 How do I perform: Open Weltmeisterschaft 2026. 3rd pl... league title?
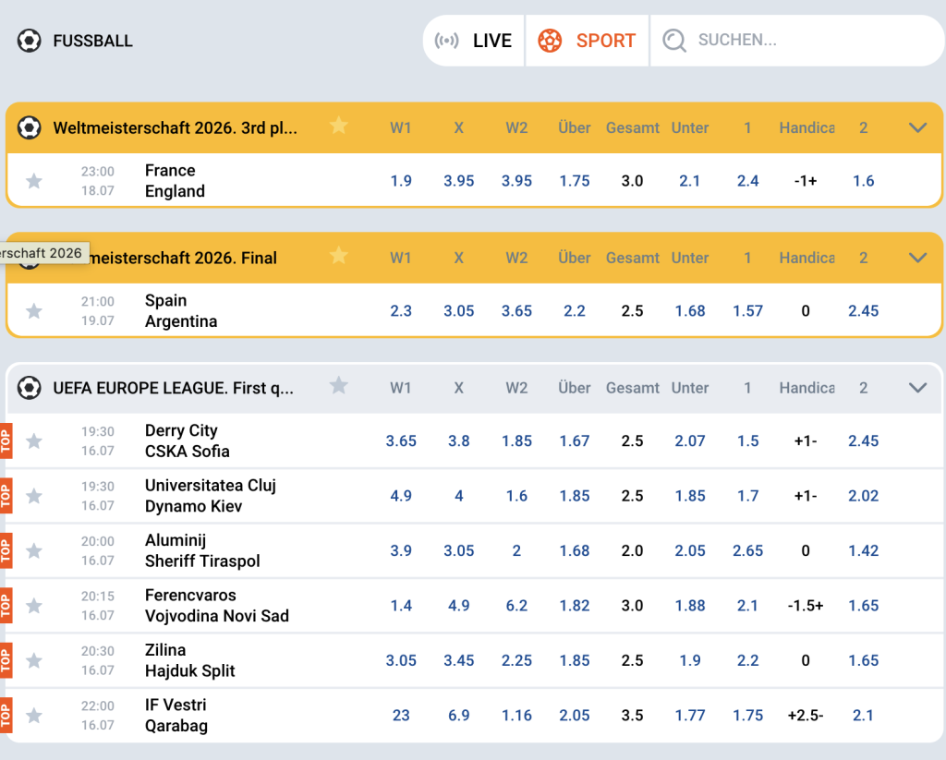pos(175,127)
